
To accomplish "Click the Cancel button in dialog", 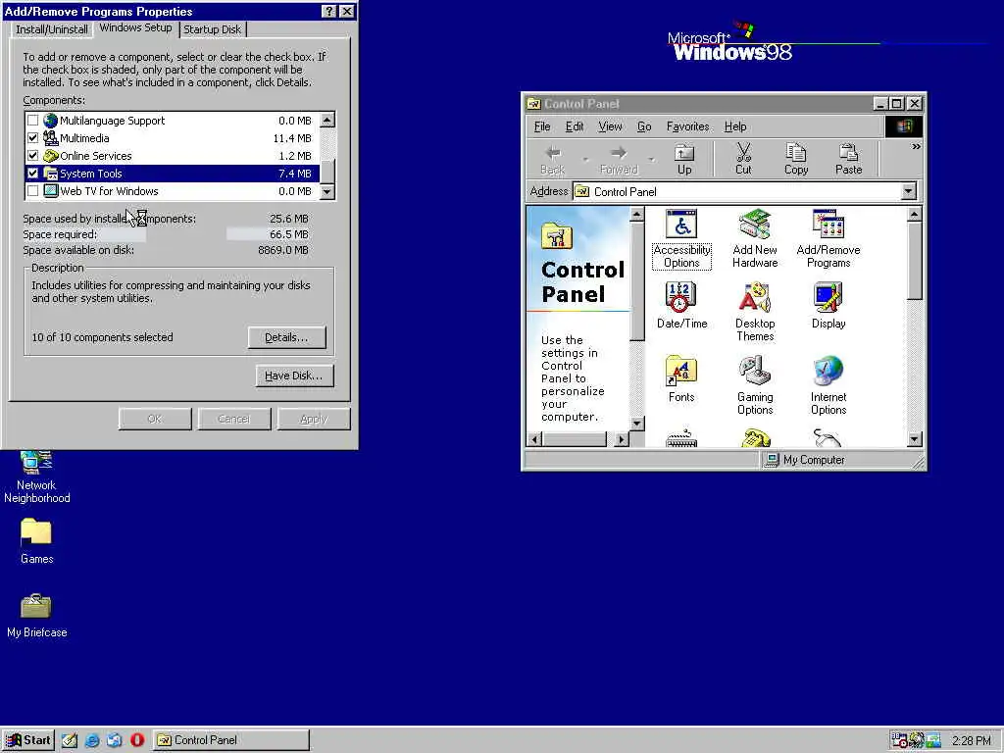I will coord(234,419).
